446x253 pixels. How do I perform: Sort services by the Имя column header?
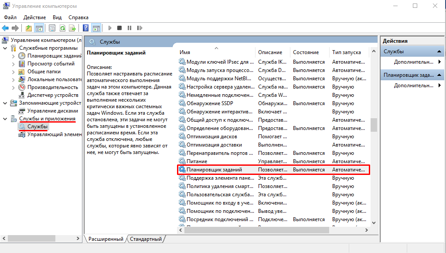tap(216, 52)
